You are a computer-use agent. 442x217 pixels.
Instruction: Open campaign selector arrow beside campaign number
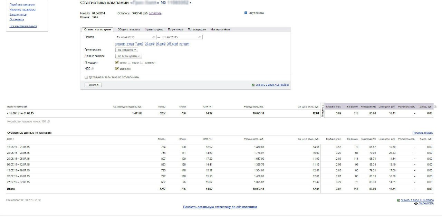[x=191, y=3]
